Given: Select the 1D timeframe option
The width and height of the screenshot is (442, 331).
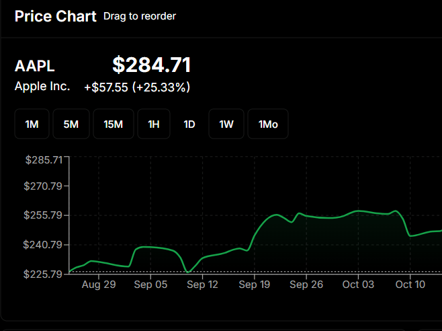Looking at the screenshot, I should point(189,124).
